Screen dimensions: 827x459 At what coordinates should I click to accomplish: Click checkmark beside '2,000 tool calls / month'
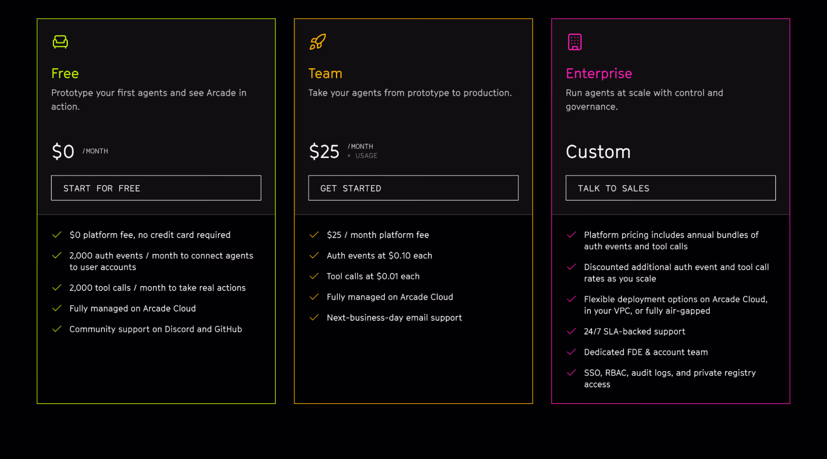[x=57, y=288]
